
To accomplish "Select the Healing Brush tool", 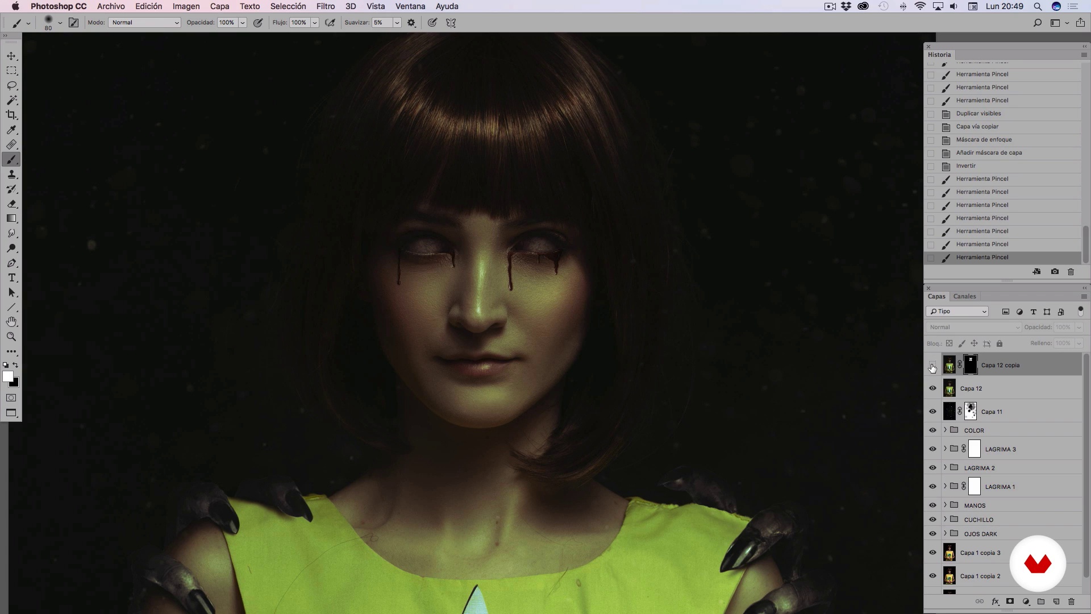I will (x=11, y=145).
